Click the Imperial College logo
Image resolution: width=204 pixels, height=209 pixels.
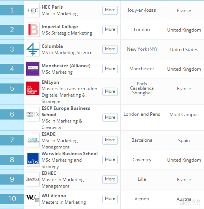point(33,30)
